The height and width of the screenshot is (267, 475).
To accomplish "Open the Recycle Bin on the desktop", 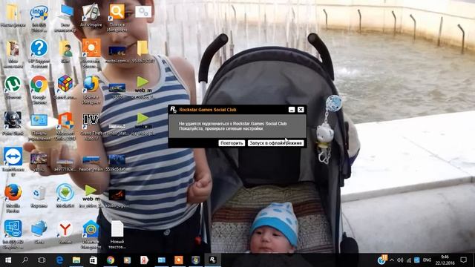I will 39,196.
